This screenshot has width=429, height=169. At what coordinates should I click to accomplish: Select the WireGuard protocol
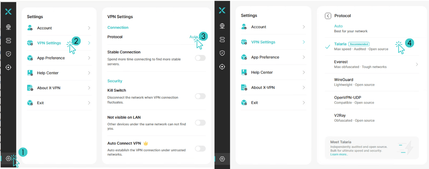pyautogui.click(x=371, y=82)
